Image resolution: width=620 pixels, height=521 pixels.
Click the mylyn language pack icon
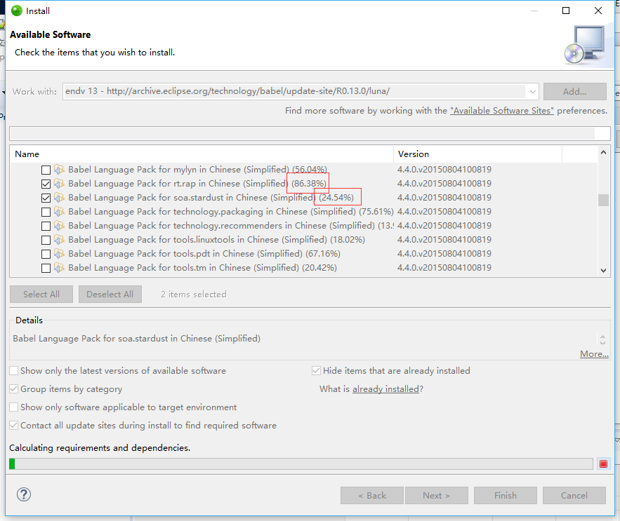pos(59,170)
